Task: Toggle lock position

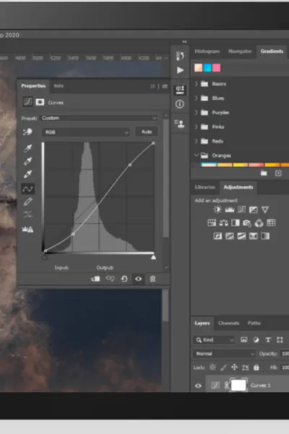Action: point(234,367)
